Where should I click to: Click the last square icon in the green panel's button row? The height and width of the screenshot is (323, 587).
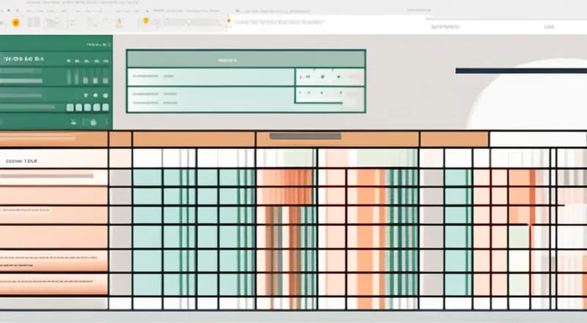tap(104, 107)
